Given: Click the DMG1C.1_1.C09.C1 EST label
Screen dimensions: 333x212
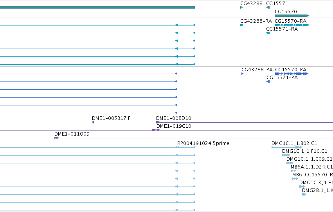Looking at the screenshot, I should [309, 159].
